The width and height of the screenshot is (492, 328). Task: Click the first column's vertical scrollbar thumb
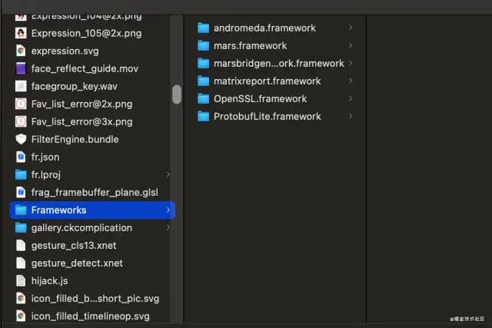[x=177, y=94]
